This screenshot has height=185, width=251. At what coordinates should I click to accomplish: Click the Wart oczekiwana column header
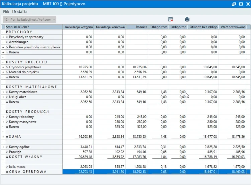click(x=233, y=27)
